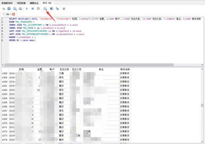This screenshot has height=144, width=205.
Task: Switch to 浏览数据 tab
Action: tap(21, 3)
